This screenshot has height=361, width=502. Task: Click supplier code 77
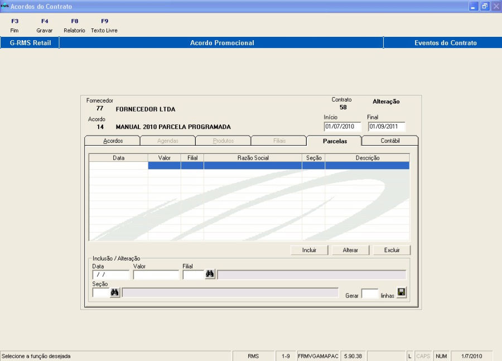point(100,108)
